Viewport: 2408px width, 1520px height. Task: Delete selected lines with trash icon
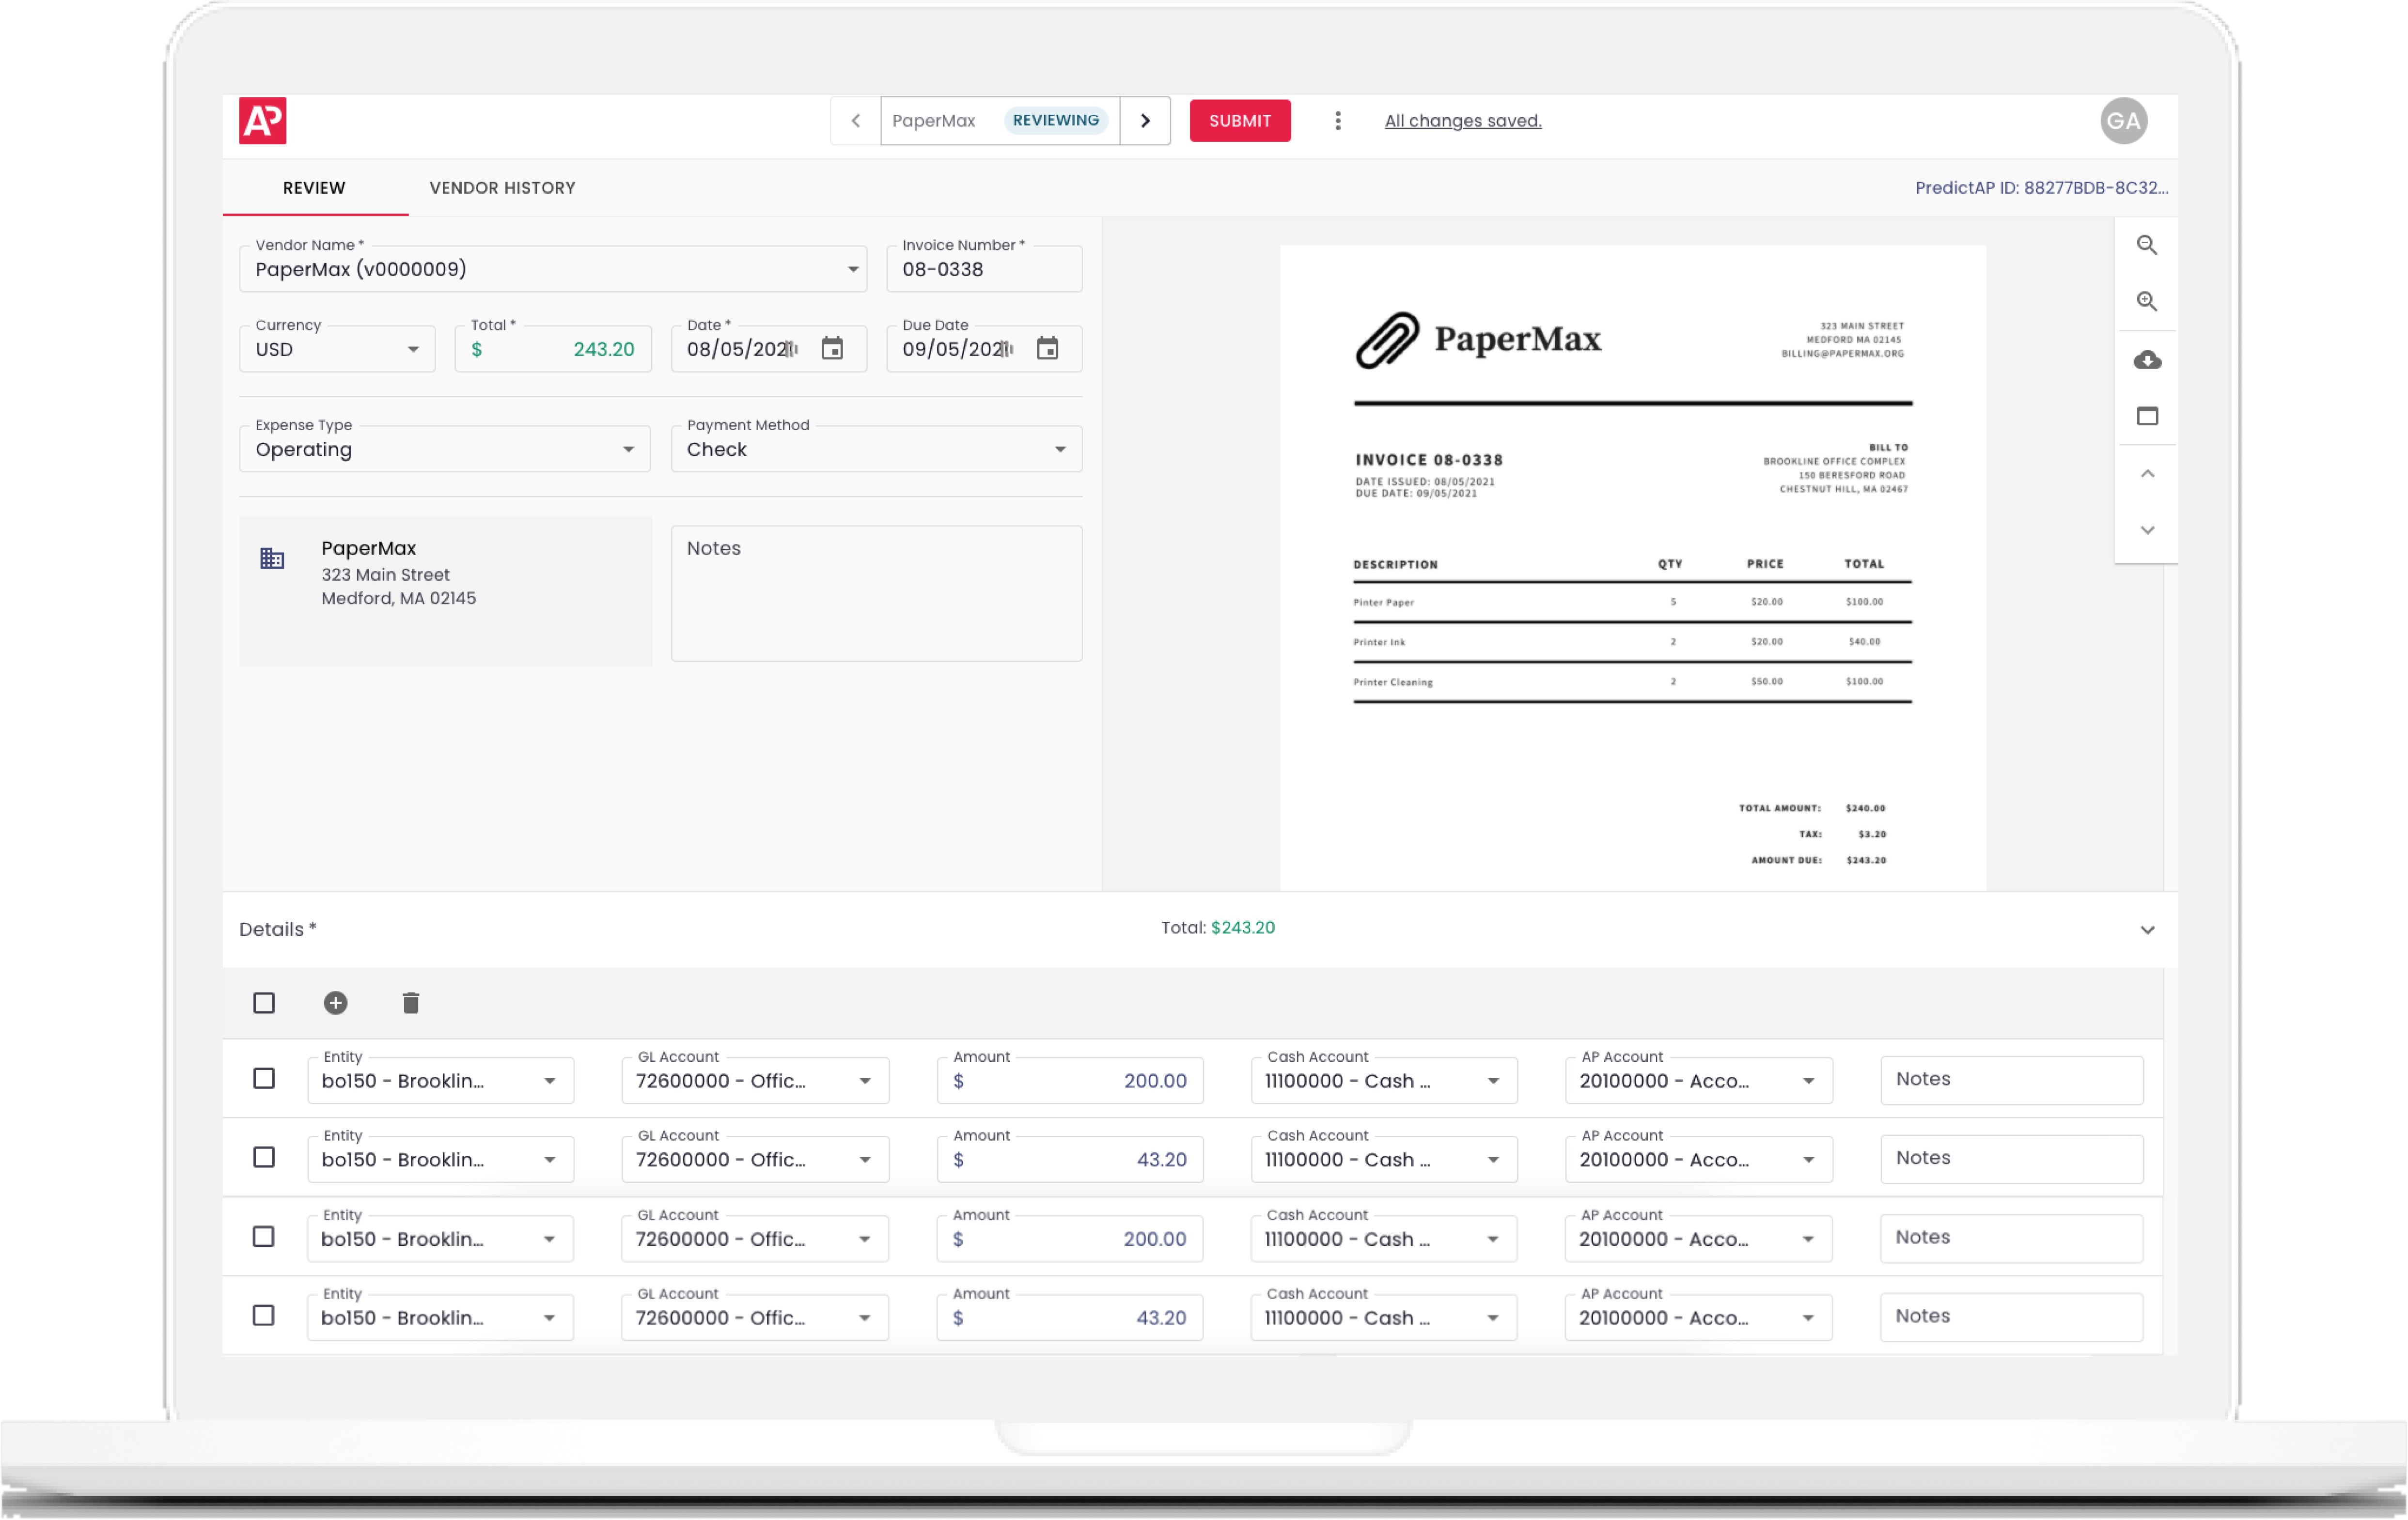411,1003
